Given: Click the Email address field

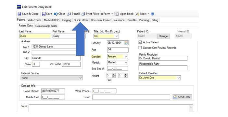Looking at the screenshot, I should click(x=131, y=97).
